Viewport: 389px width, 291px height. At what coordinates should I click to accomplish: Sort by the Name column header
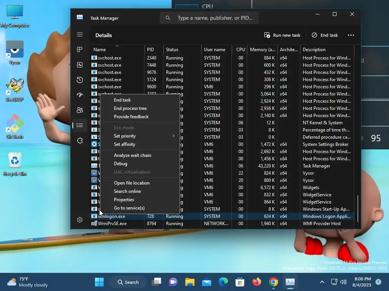click(x=117, y=49)
